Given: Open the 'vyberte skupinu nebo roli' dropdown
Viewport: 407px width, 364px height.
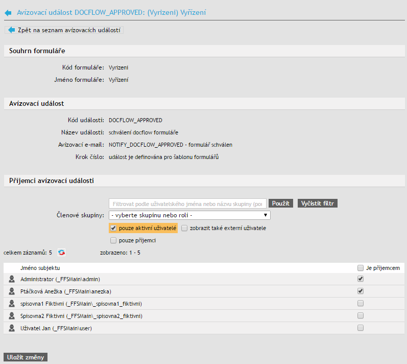Looking at the screenshot, I should tap(189, 215).
